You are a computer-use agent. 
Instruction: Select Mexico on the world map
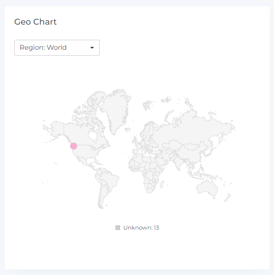tap(82, 160)
